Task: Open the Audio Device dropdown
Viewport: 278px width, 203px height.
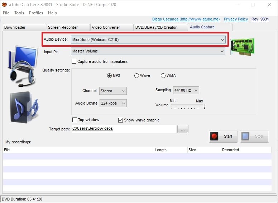Action: 148,40
